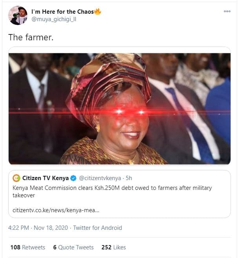Open the "I'm Here for the Chaos" profile name
This screenshot has height=258, width=238.
[x=62, y=12]
